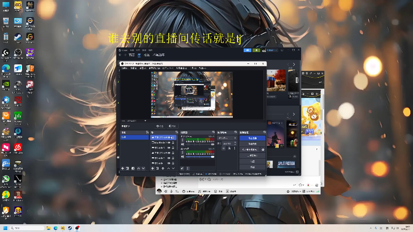The image size is (413, 232).
Task: Click the recording button in OBS Controls
Action: pyautogui.click(x=252, y=144)
